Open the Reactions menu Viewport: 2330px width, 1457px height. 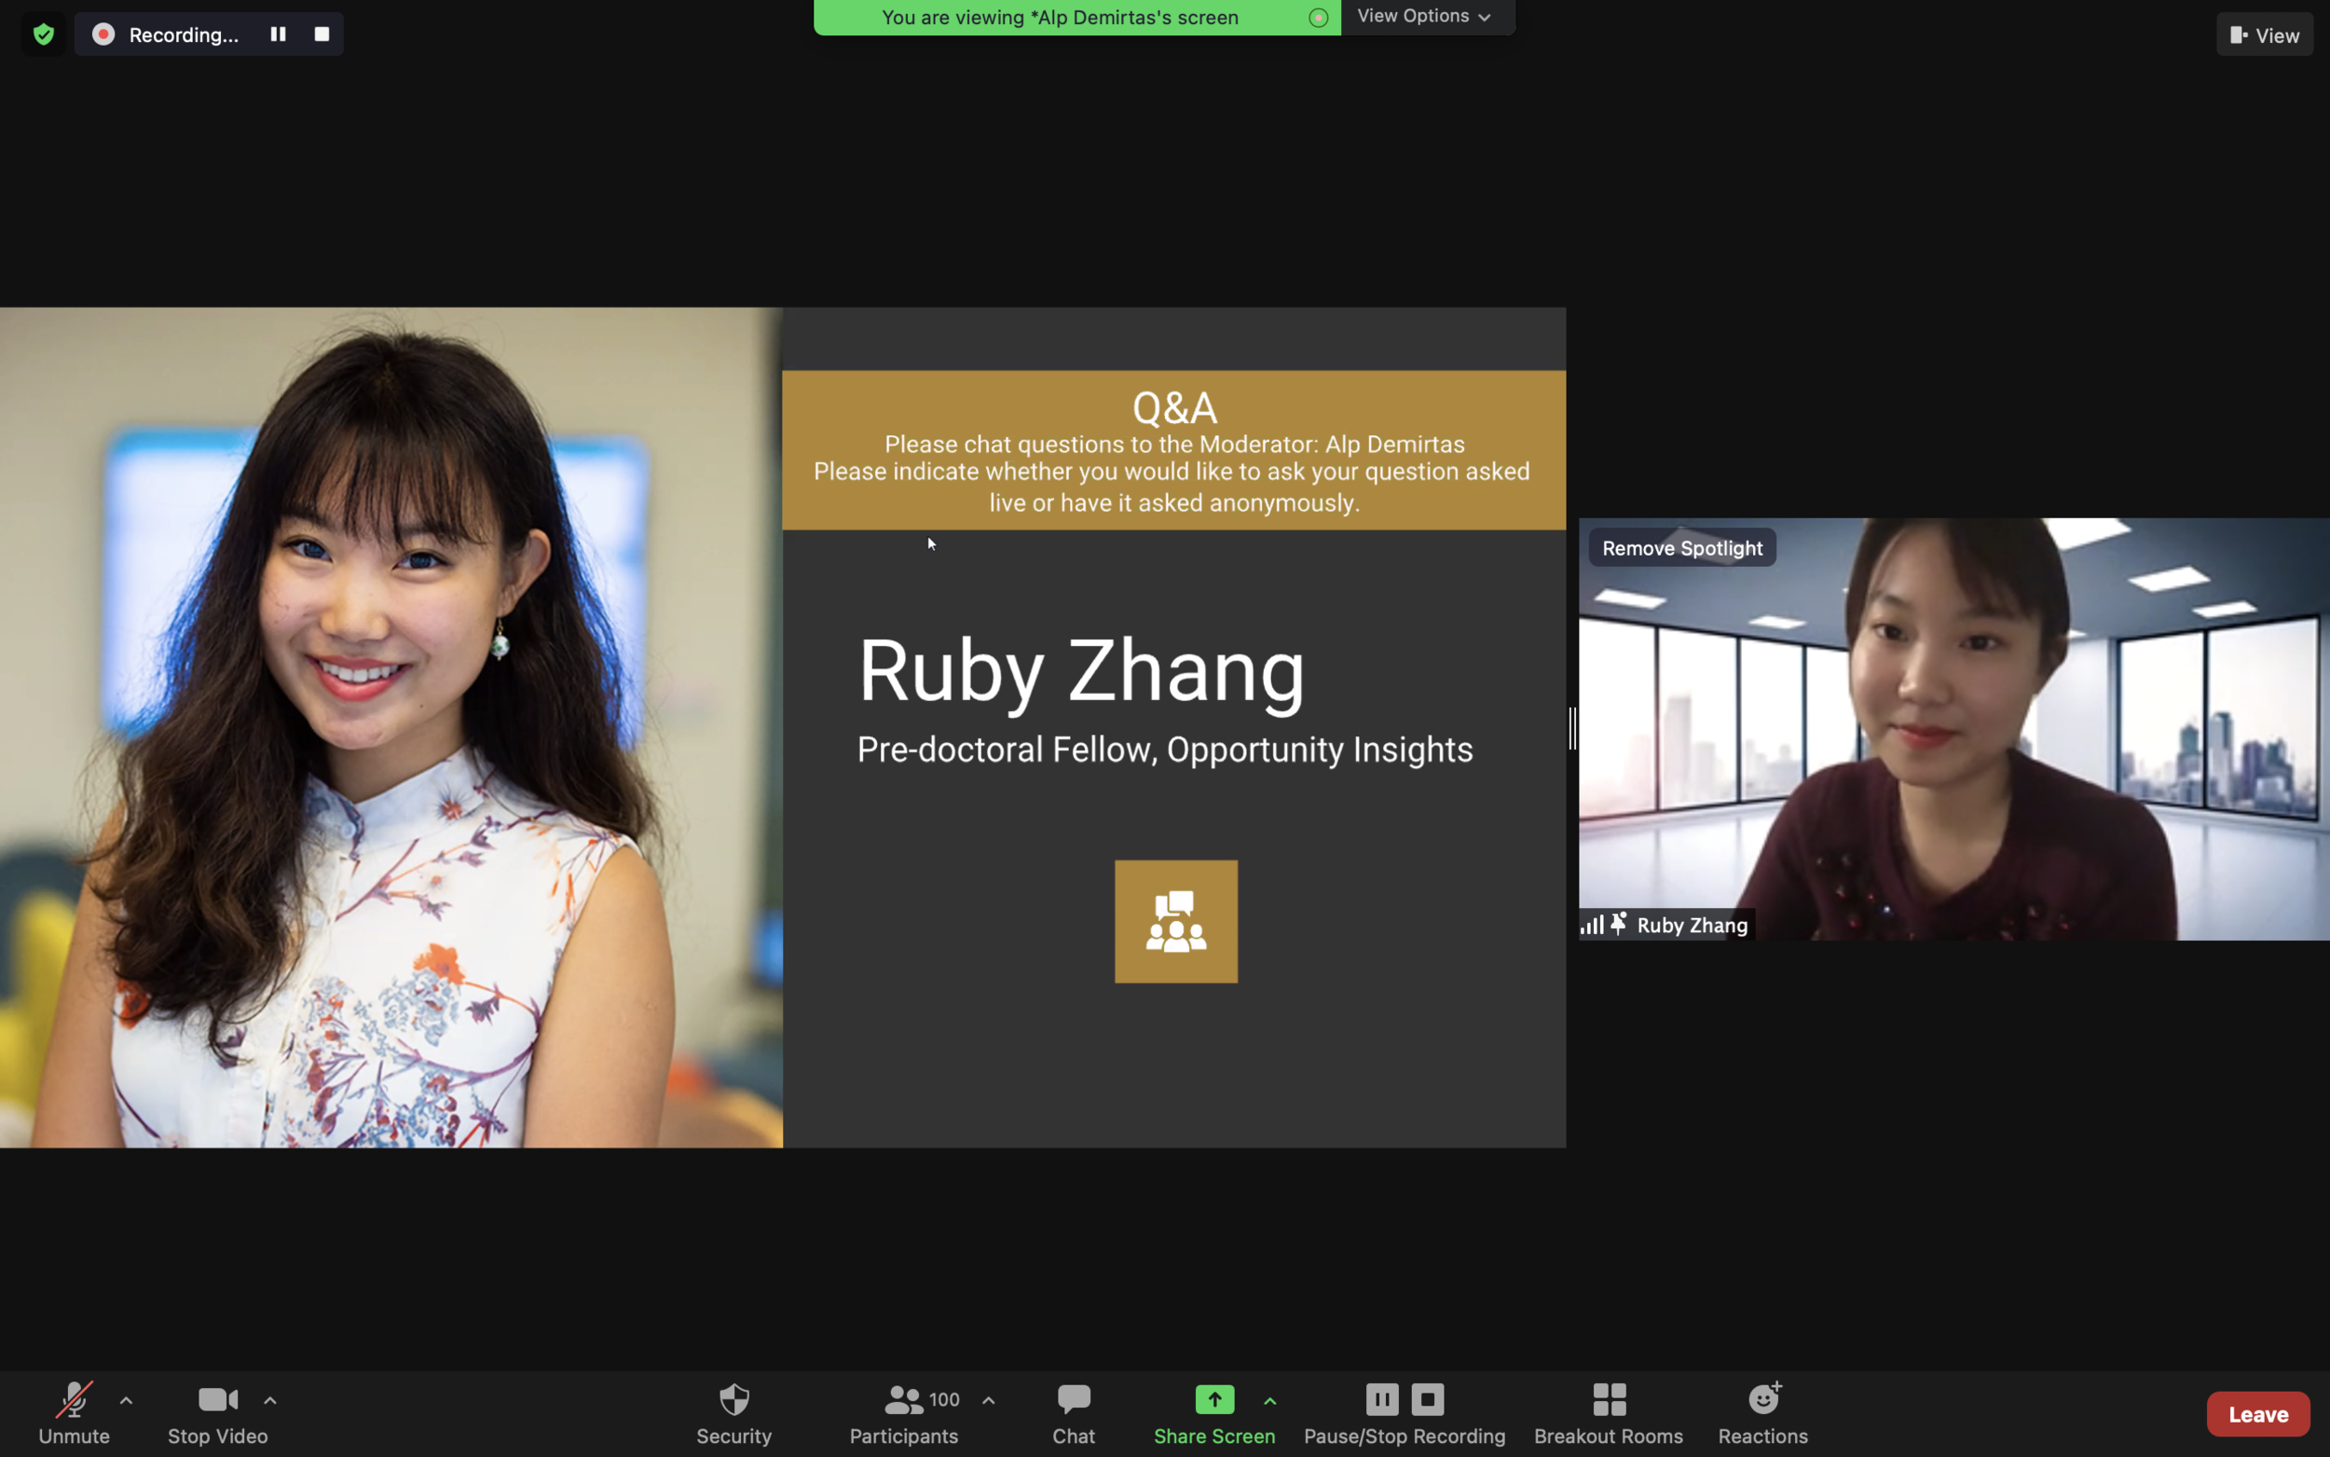[1762, 1413]
